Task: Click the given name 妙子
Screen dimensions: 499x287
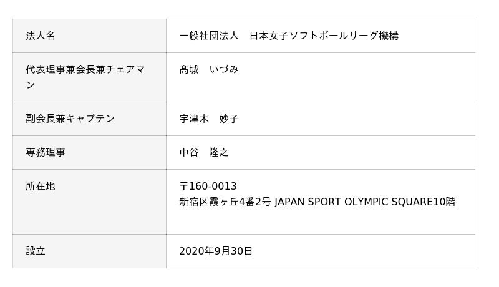Action: [x=229, y=119]
